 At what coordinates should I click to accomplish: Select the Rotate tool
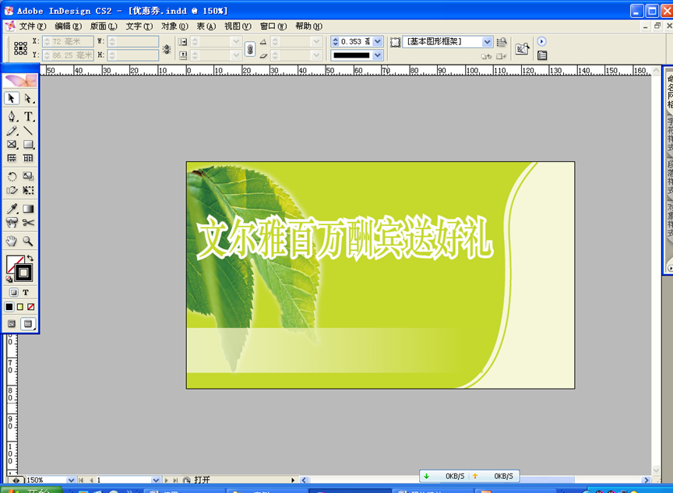click(x=12, y=177)
